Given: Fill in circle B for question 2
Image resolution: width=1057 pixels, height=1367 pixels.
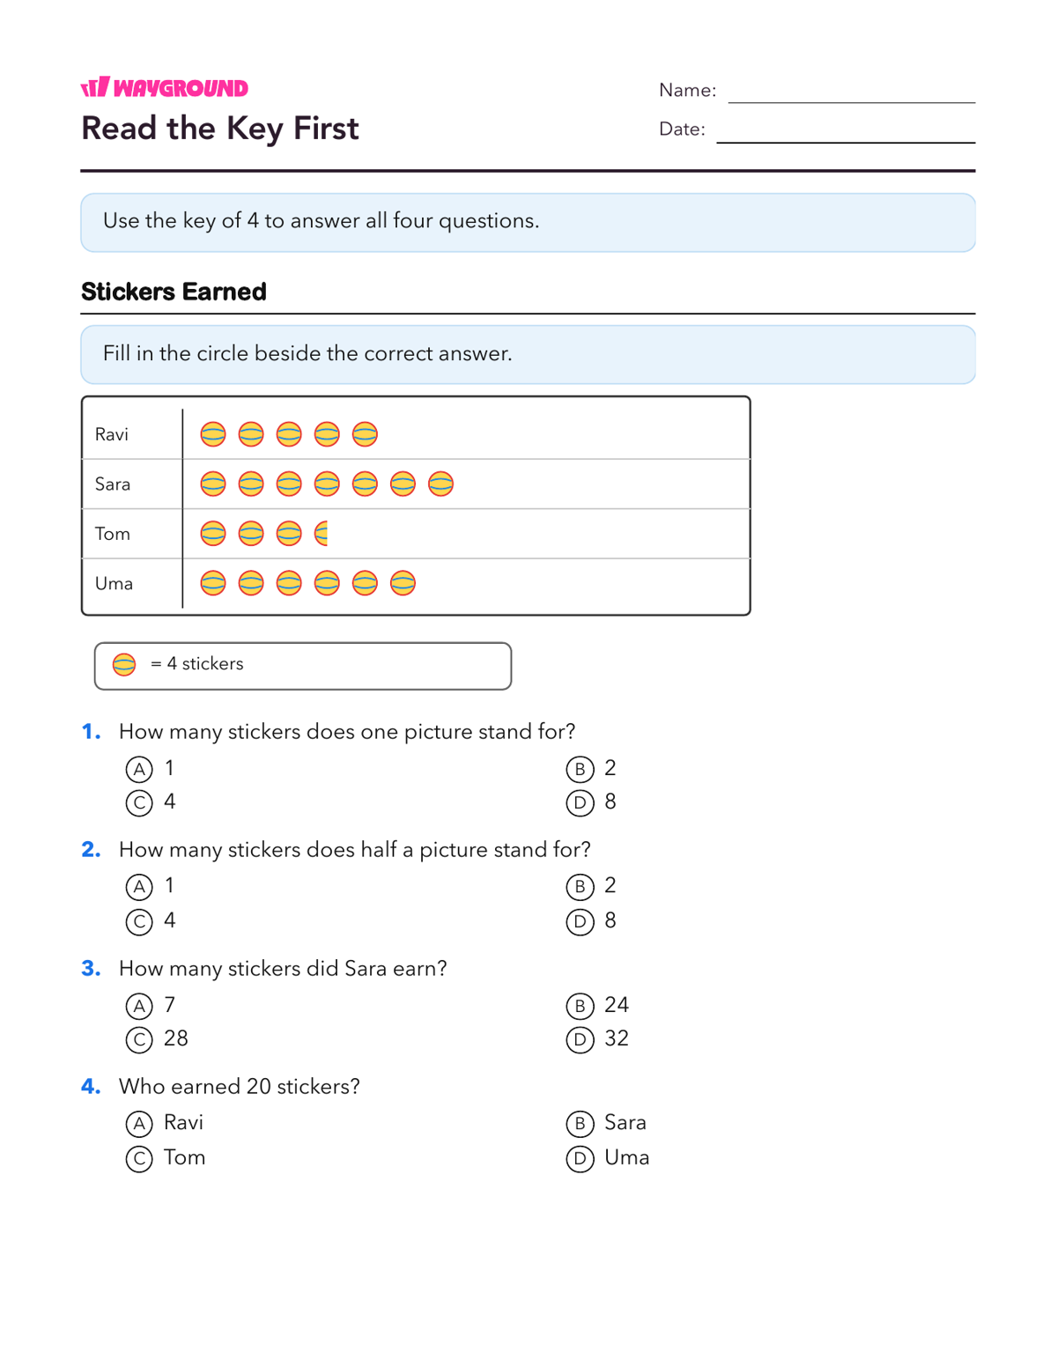Looking at the screenshot, I should 580,887.
